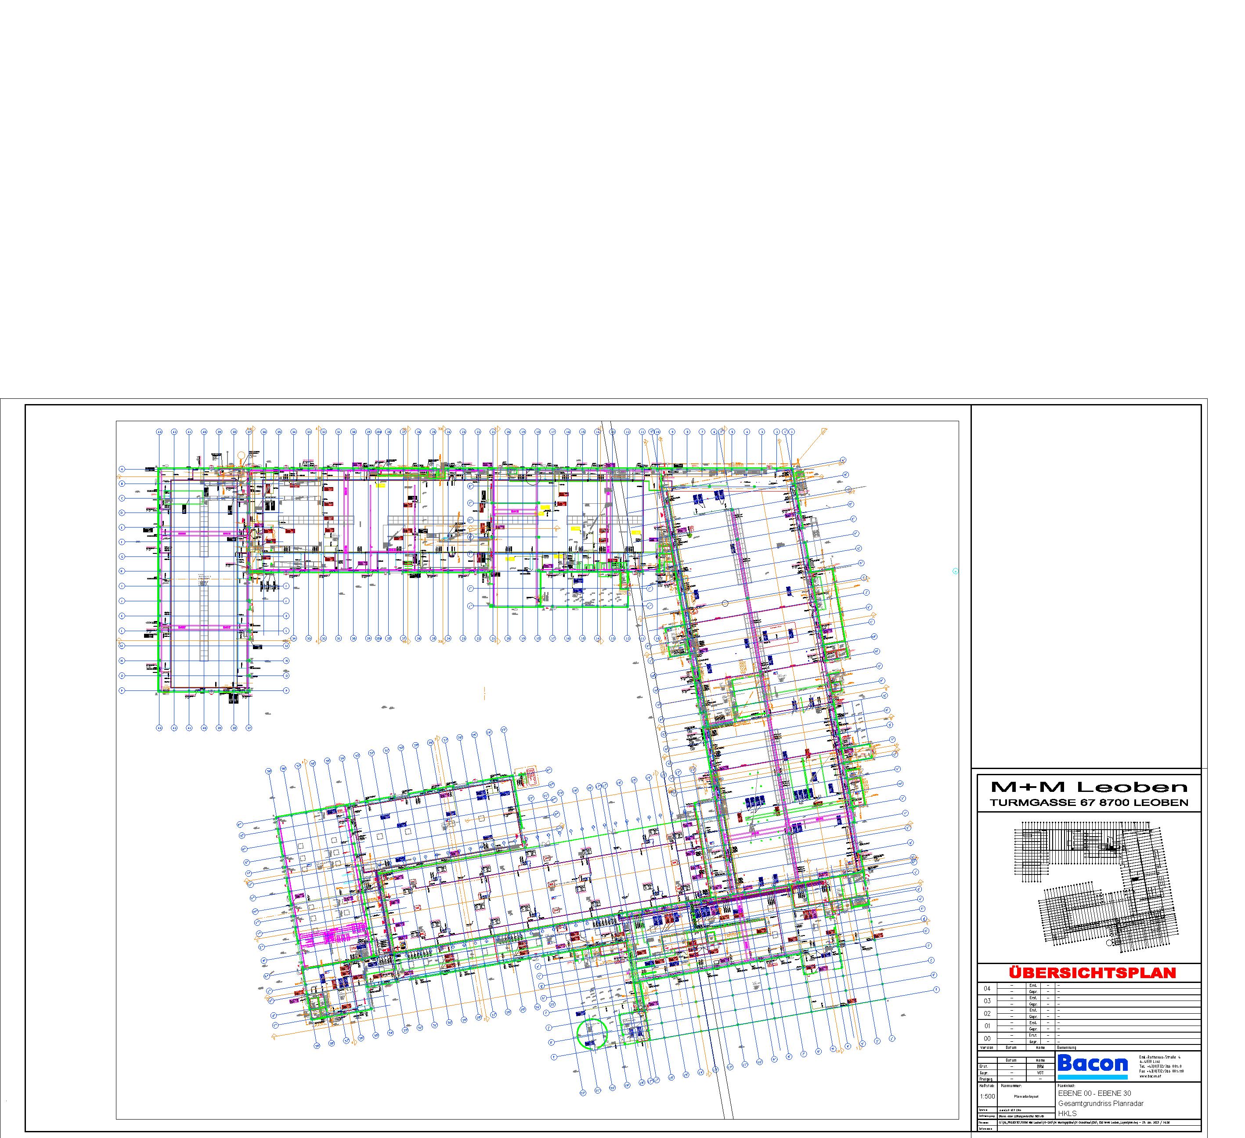Click the 1:500 scale value

(x=988, y=1097)
